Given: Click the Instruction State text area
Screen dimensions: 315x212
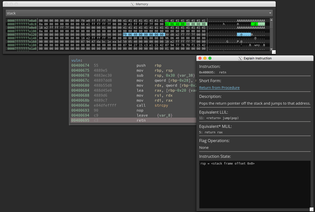Looking at the screenshot, I should pos(255,184).
